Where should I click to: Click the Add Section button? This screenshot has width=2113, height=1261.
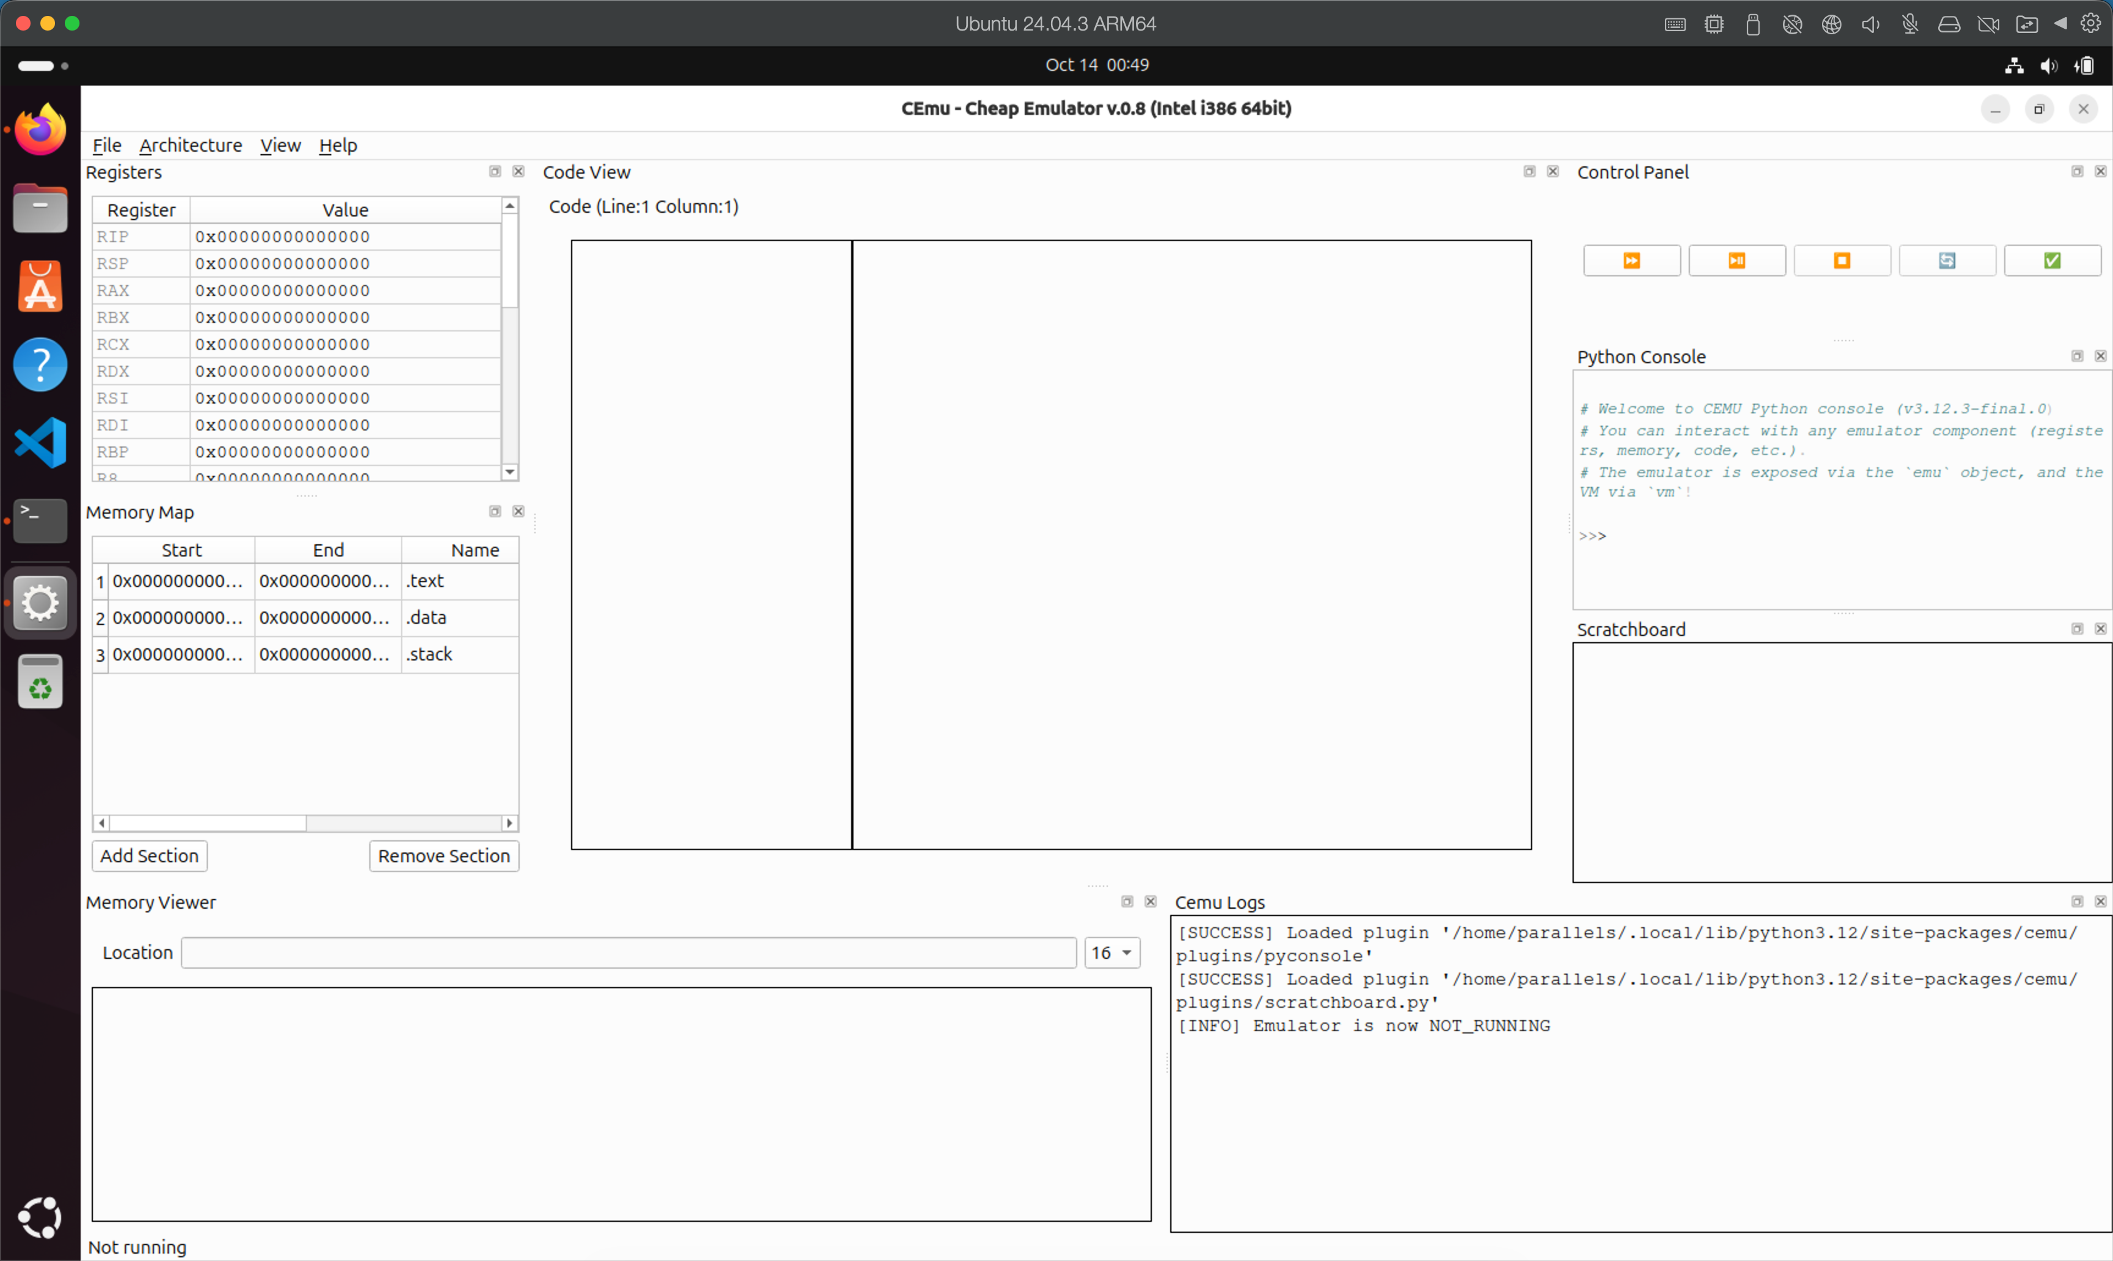[149, 856]
